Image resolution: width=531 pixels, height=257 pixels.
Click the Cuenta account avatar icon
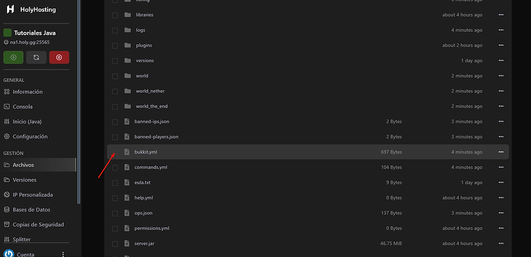tap(9, 254)
